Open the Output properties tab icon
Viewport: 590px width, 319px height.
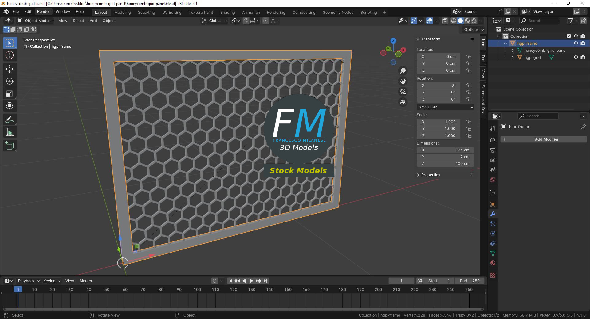coord(493,150)
